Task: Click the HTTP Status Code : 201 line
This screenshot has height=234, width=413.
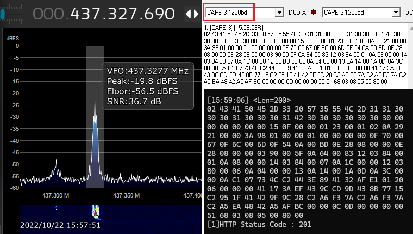Action: click(x=259, y=224)
